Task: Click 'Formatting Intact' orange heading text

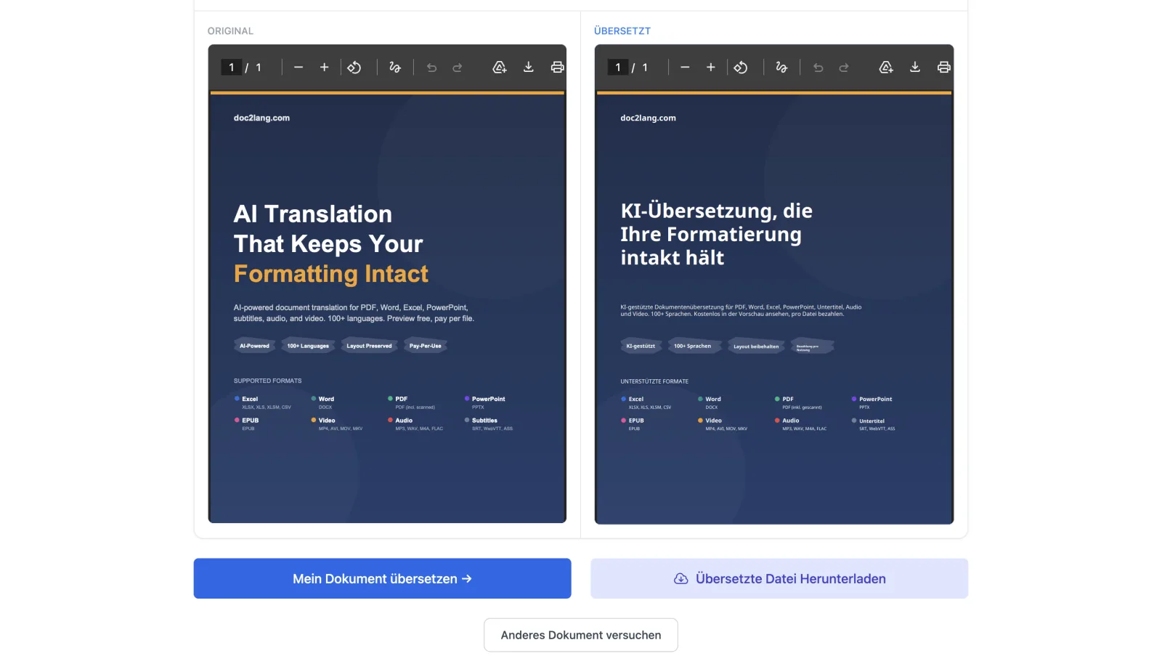Action: (331, 274)
